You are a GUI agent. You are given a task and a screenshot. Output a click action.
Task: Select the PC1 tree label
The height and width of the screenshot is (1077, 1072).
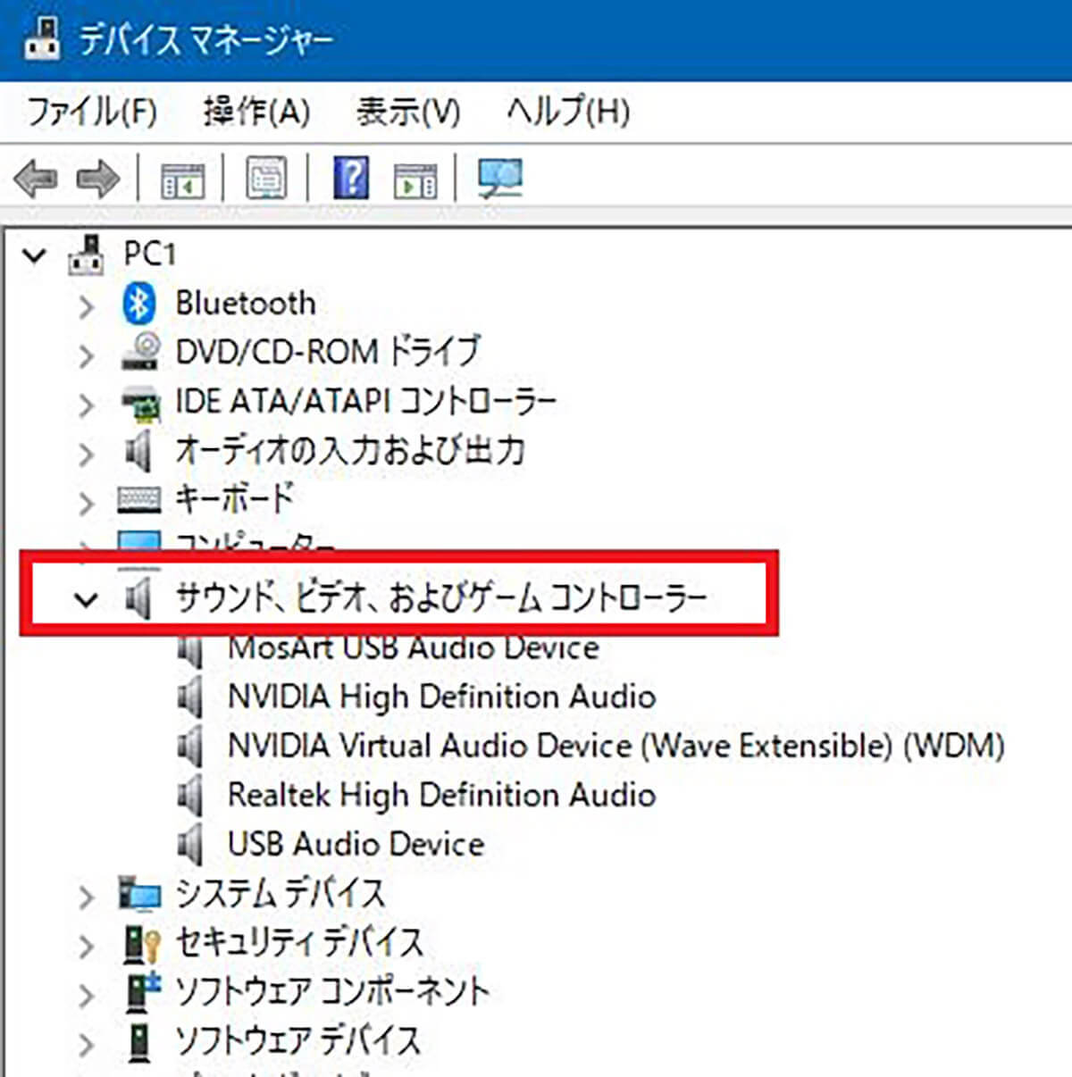pos(149,255)
